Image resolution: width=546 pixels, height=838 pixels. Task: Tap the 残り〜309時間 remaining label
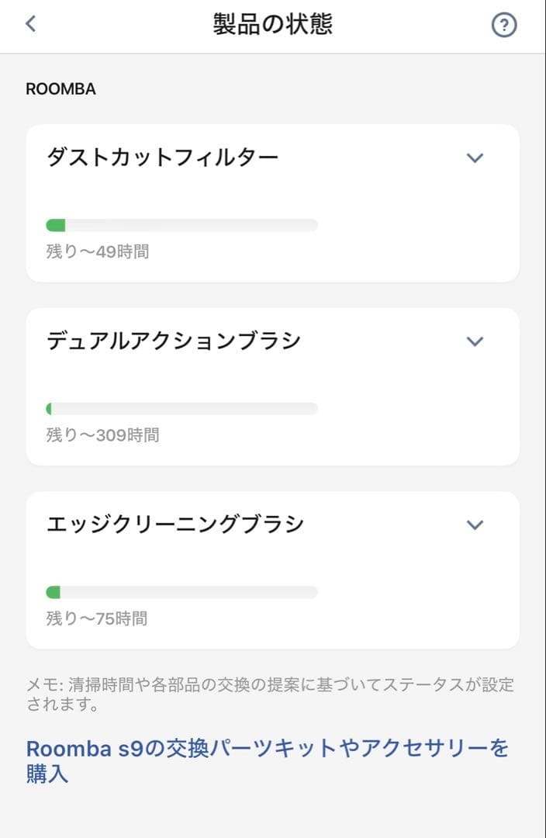102,435
